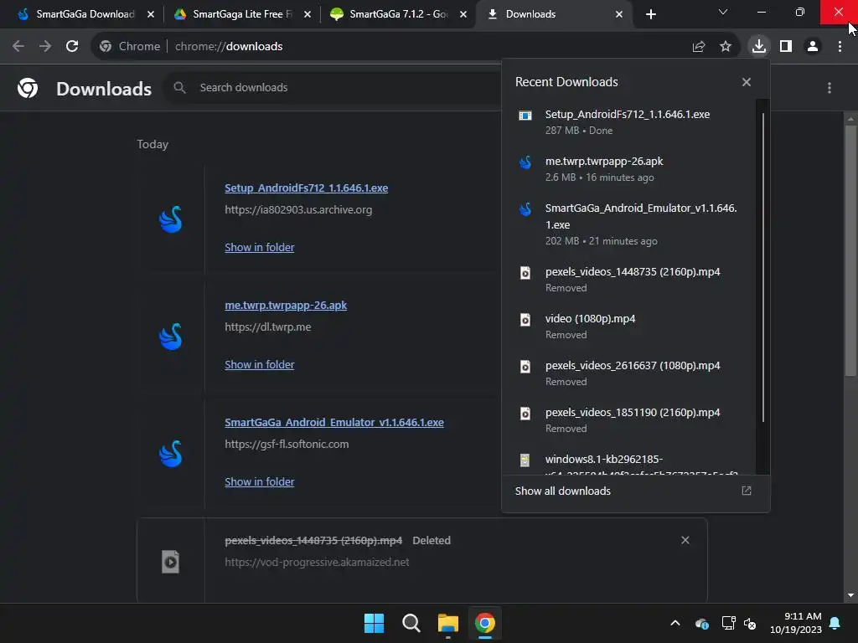Click Show all downloads in popup

pyautogui.click(x=562, y=491)
